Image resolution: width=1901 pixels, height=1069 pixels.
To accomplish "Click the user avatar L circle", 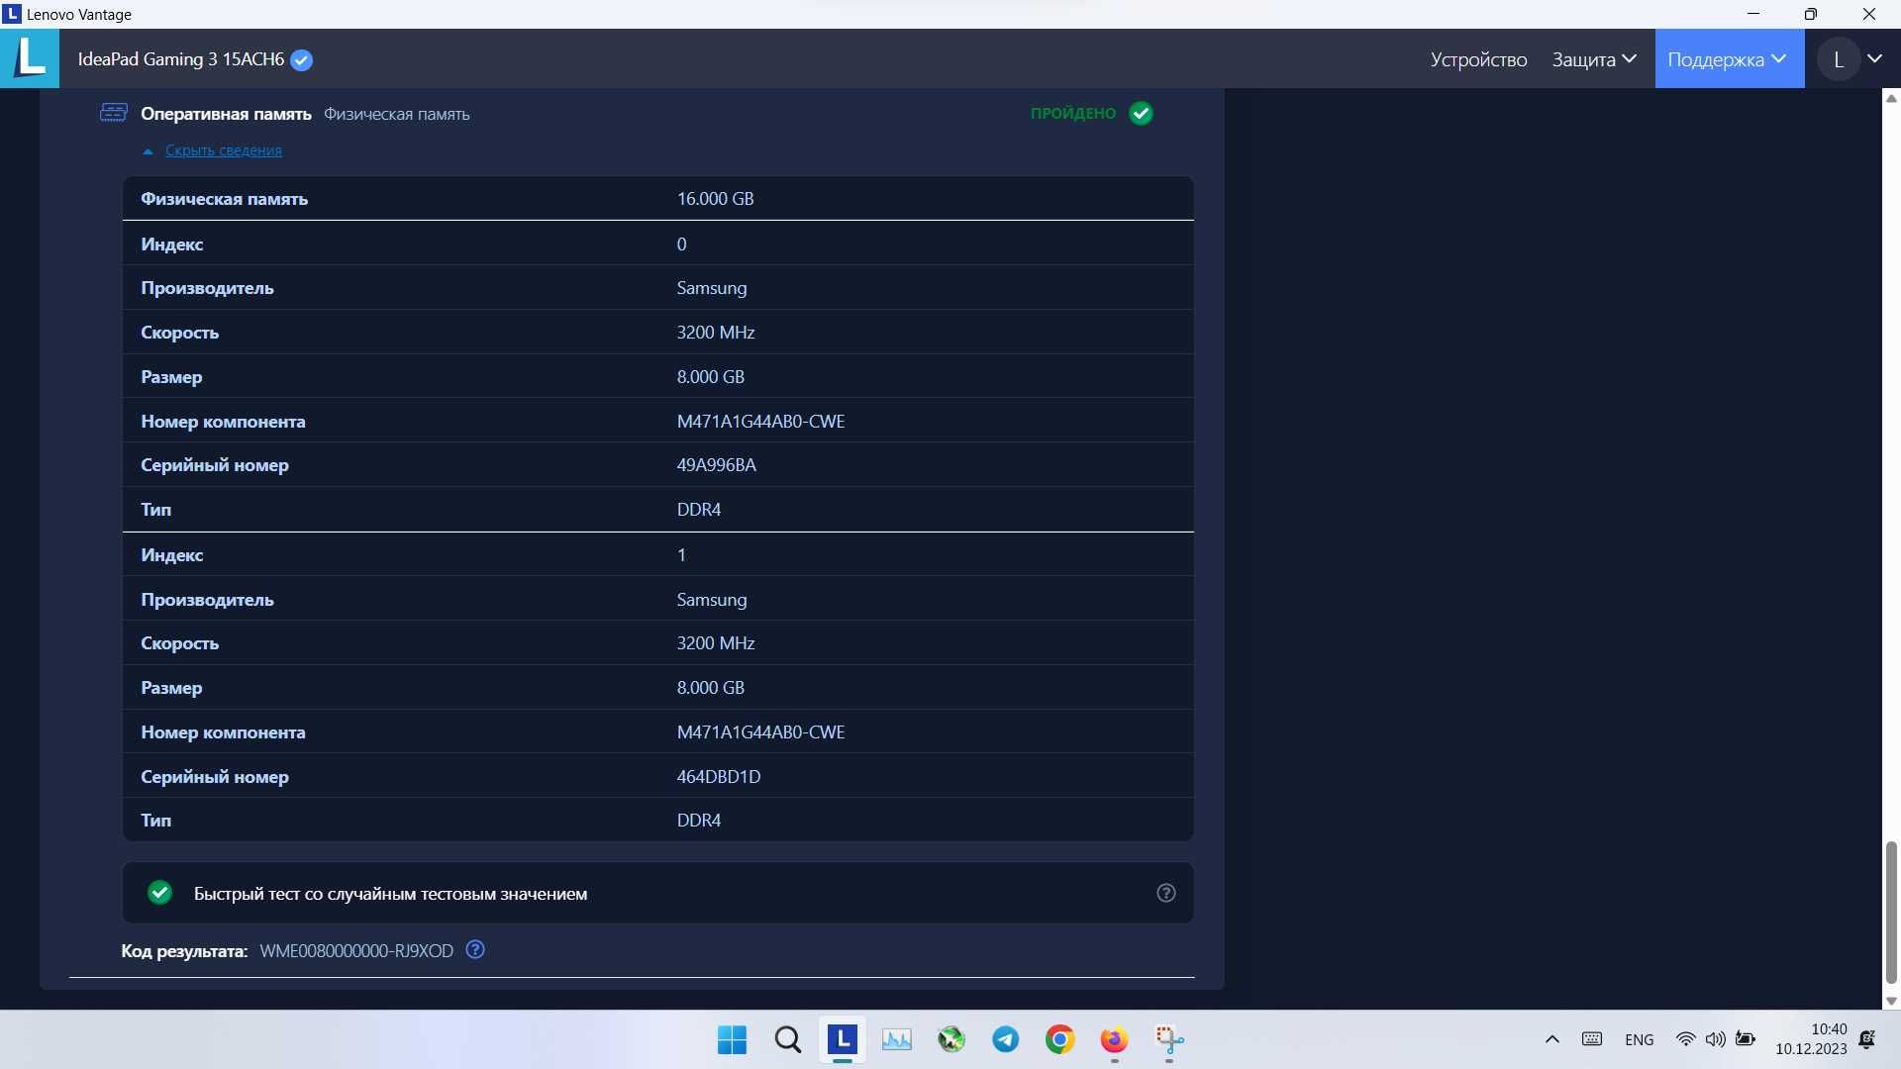I will pyautogui.click(x=1839, y=59).
